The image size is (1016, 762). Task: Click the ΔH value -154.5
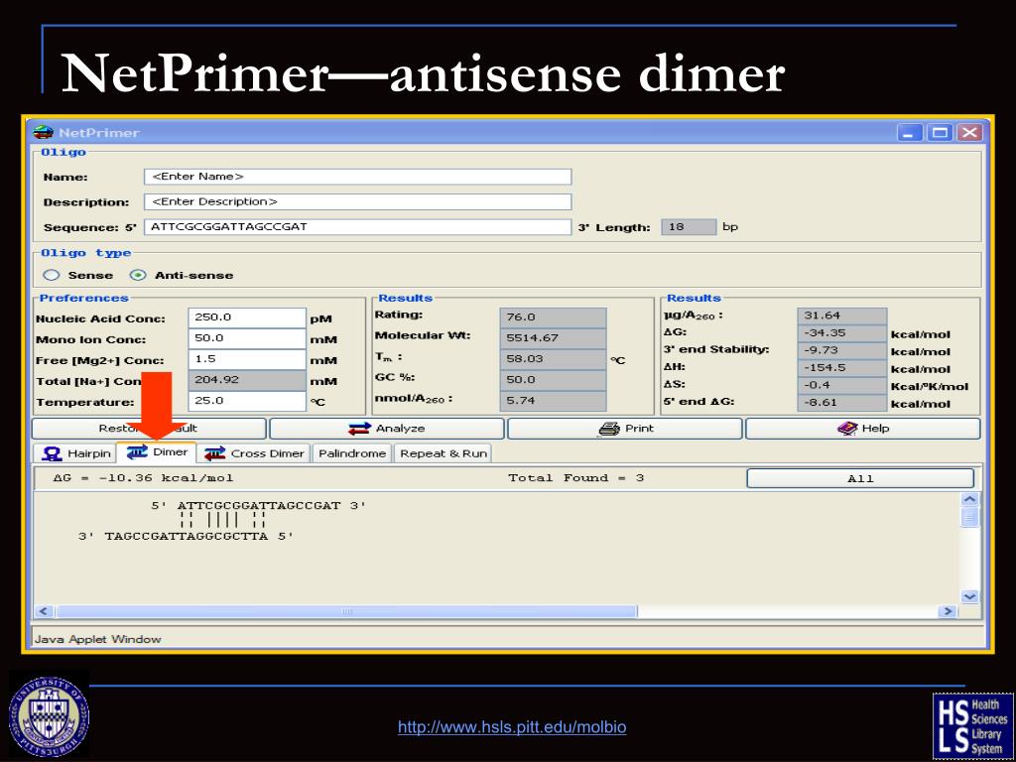coord(841,368)
